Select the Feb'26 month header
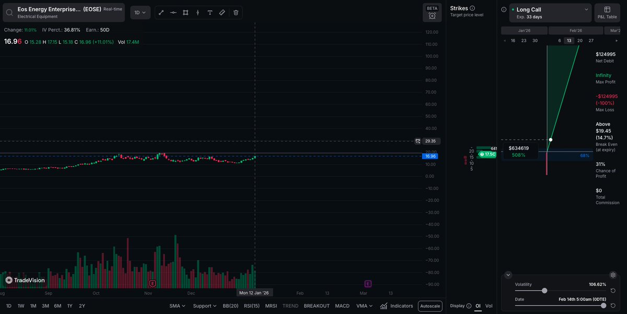Screen dimensions: 627x314 (576, 31)
